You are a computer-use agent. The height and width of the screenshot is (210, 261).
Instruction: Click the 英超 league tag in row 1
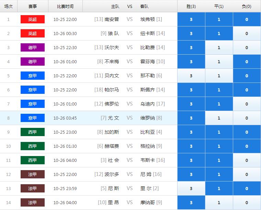tap(33, 19)
